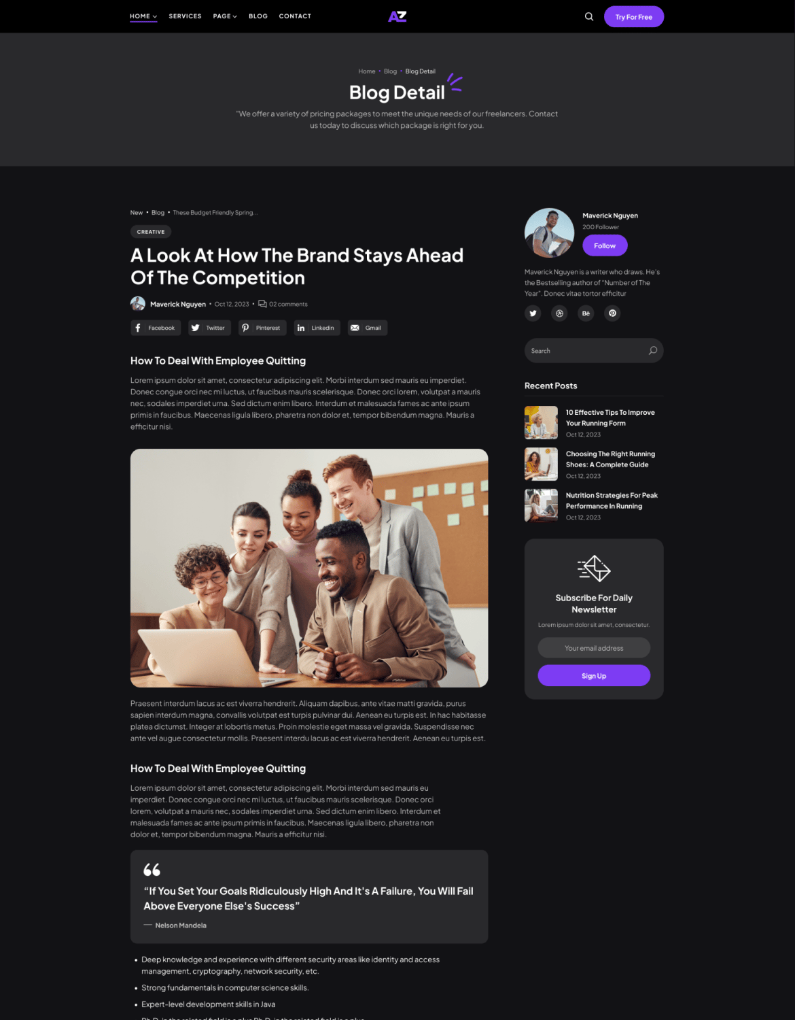Select the CREATIVE category tag

151,232
